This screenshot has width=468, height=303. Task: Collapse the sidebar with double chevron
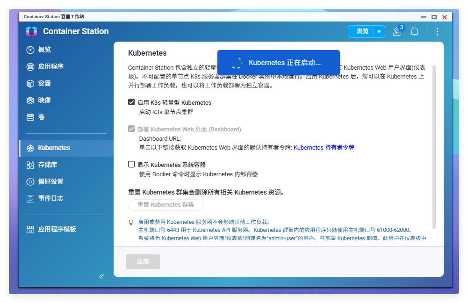click(x=101, y=276)
